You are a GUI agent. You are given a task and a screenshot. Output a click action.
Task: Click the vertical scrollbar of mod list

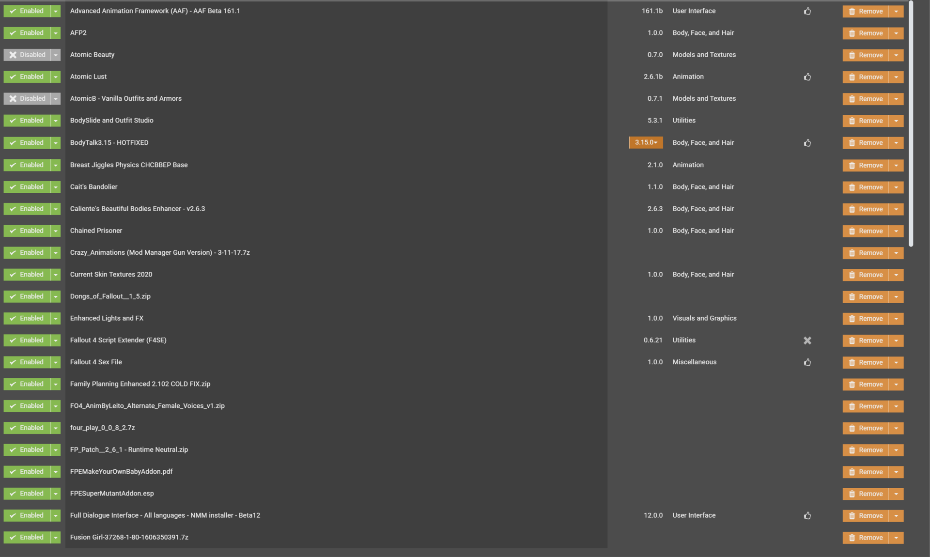click(911, 124)
